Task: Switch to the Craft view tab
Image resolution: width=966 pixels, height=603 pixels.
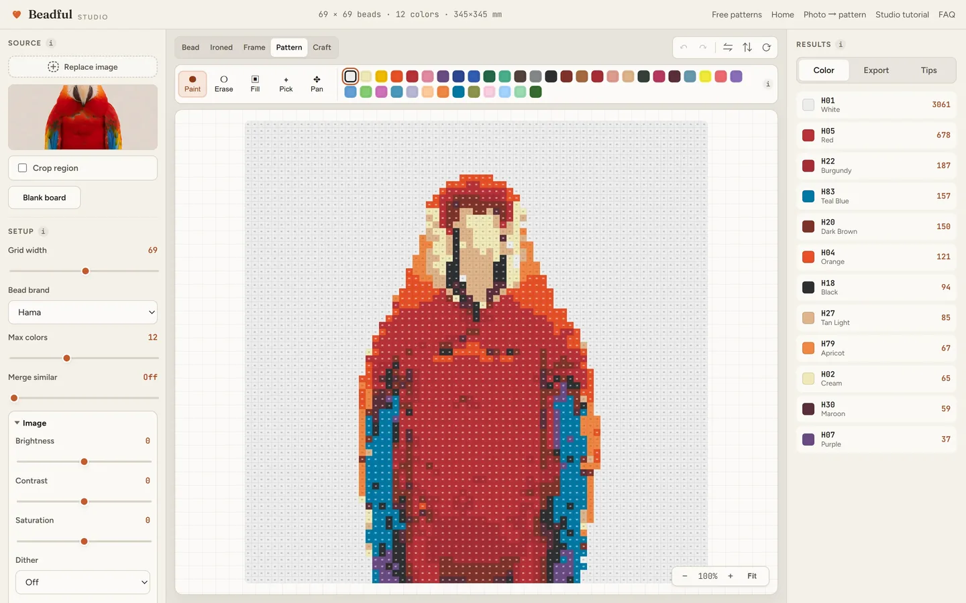Action: click(322, 48)
